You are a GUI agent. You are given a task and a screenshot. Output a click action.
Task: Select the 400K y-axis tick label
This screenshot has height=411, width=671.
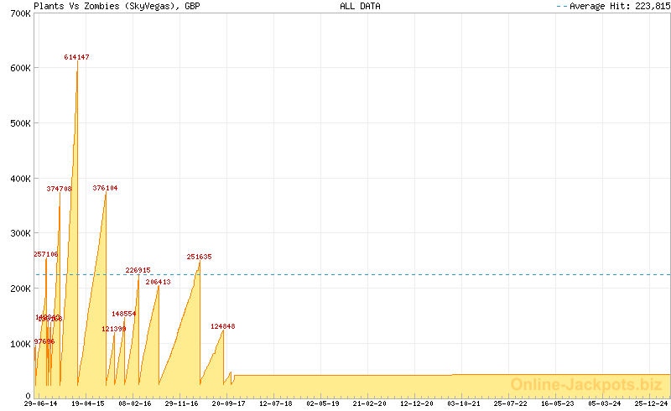point(18,179)
